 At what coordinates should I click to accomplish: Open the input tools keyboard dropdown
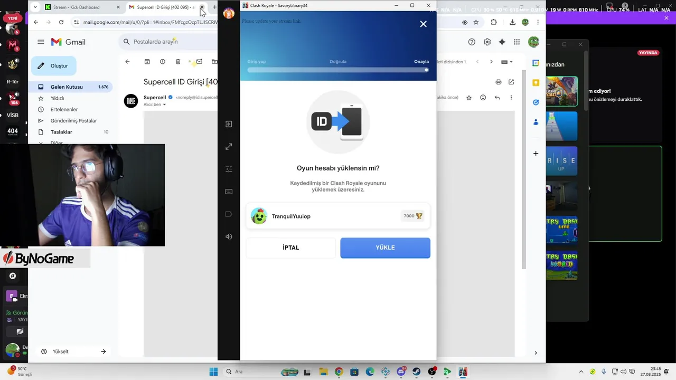(x=507, y=62)
